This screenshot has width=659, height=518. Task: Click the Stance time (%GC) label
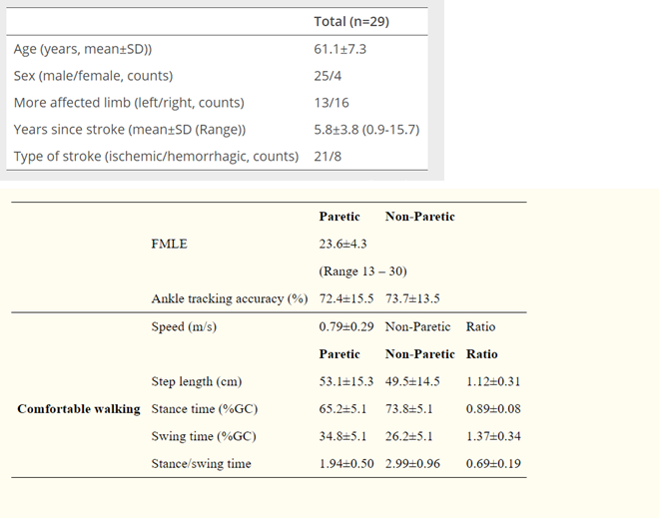pos(205,409)
